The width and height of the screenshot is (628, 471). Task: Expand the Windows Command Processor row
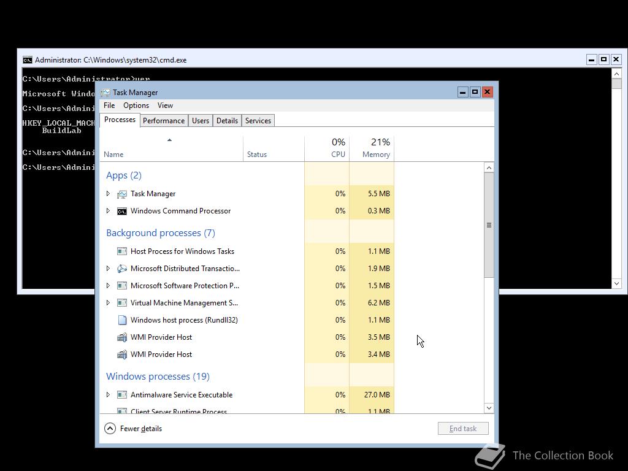pos(108,211)
